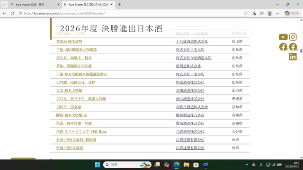Open 榎酒造株式会社 brewery link
Image resolution: width=303 pixels, height=170 pixels.
pyautogui.click(x=188, y=66)
